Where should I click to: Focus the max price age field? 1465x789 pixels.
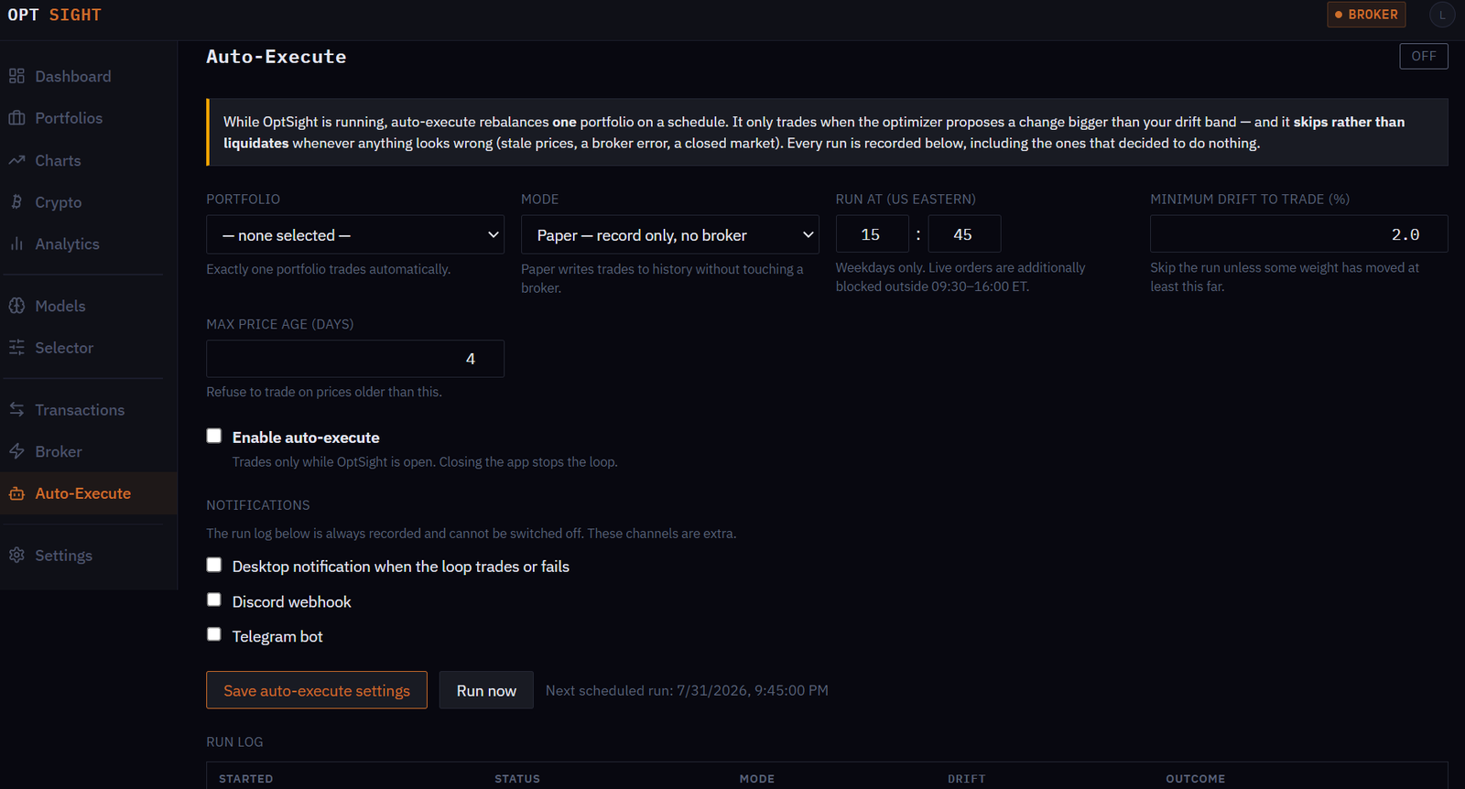355,359
